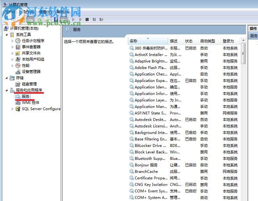Select the COM+ Event System service

pos(184,191)
